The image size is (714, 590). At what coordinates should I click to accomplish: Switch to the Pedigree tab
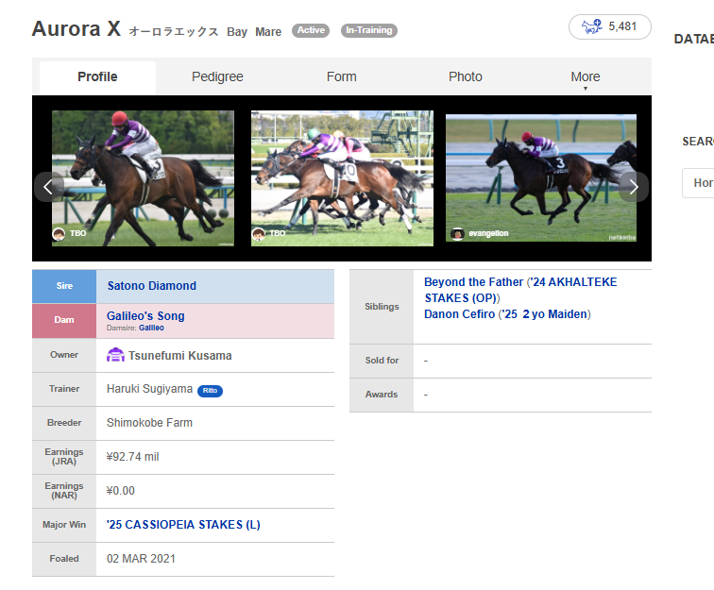coord(217,77)
